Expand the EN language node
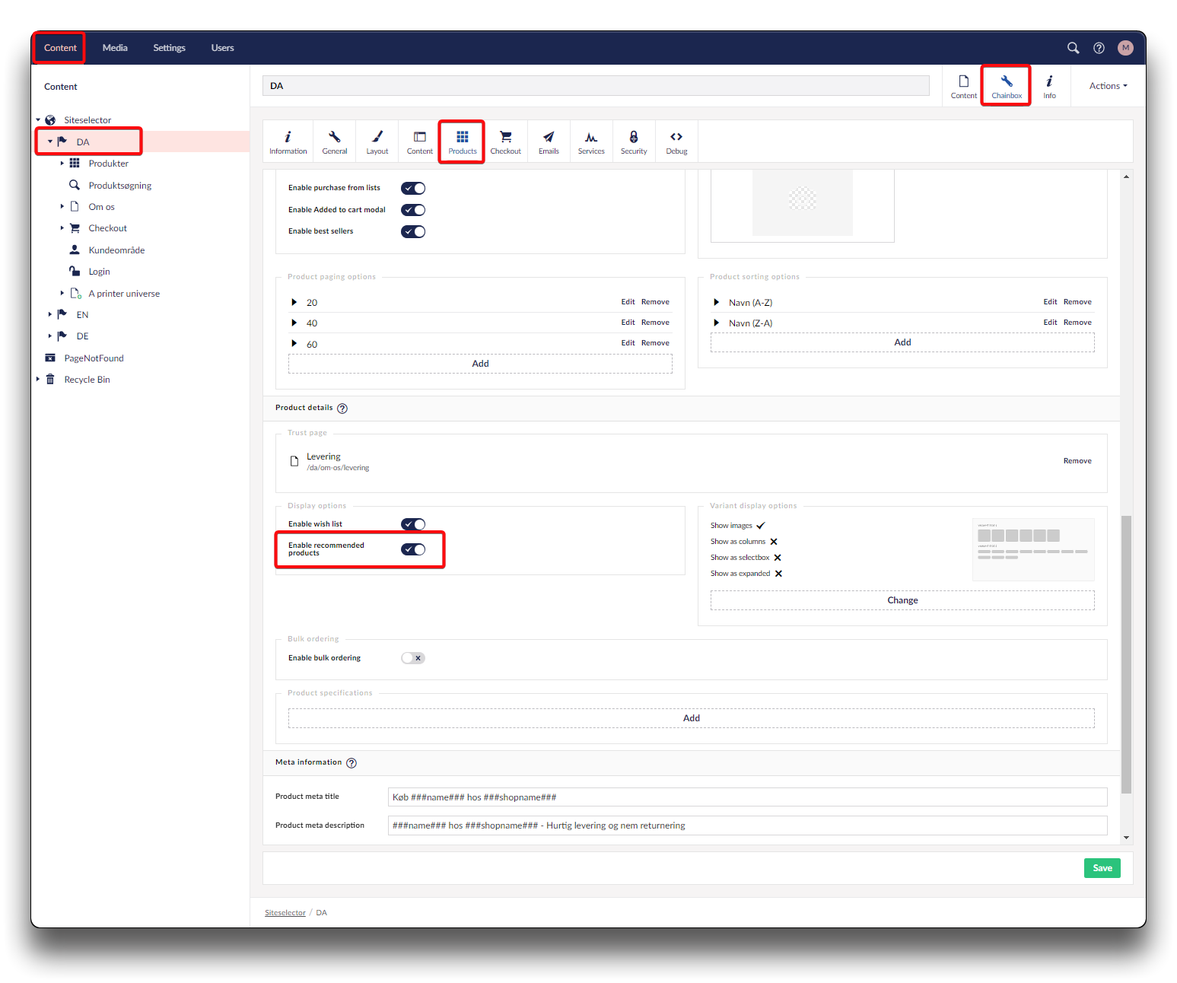This screenshot has width=1177, height=983. [x=50, y=314]
